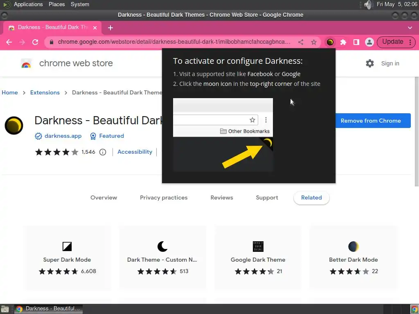Open Web Store settings gear

tap(370, 63)
